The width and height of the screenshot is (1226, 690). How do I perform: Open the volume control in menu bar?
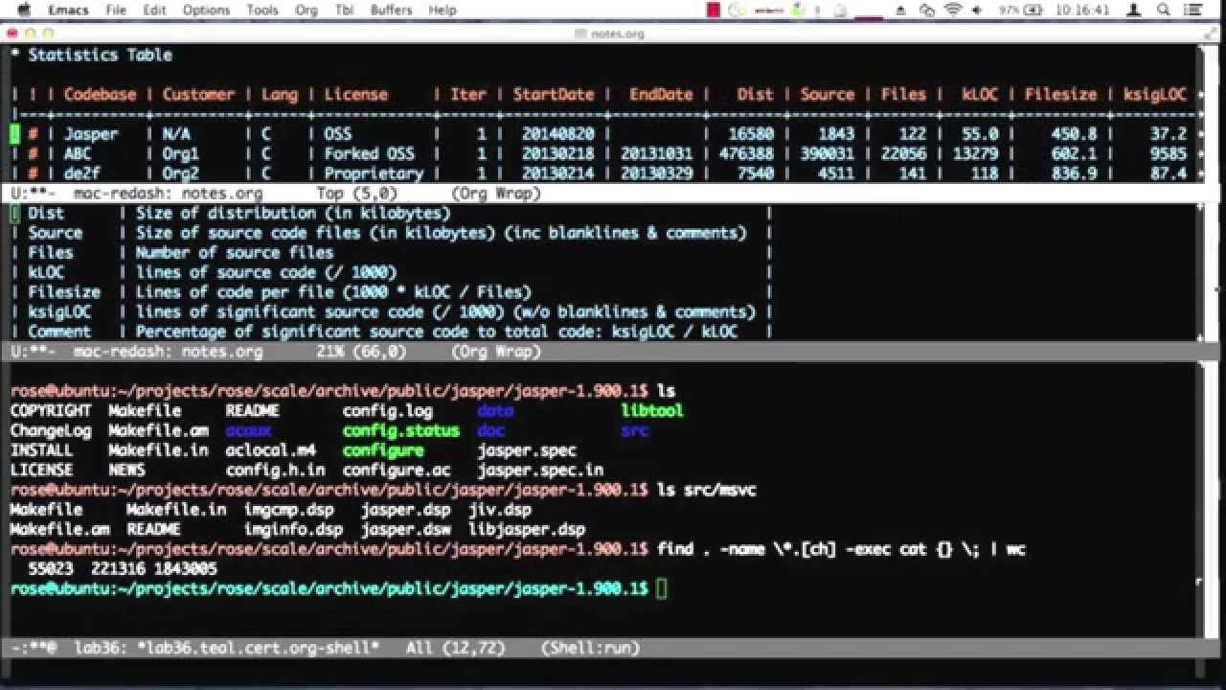(x=977, y=10)
